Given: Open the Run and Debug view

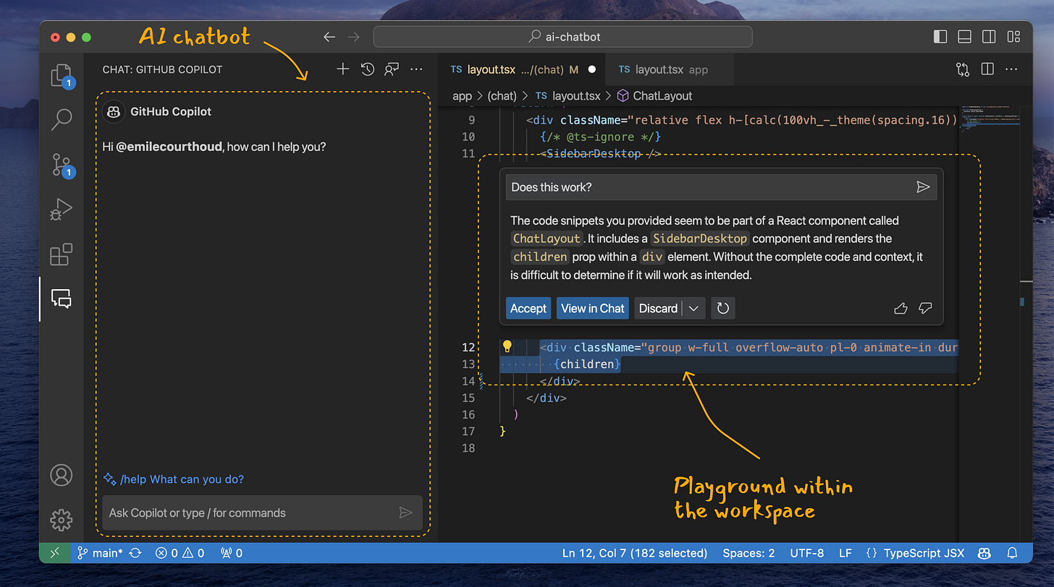Looking at the screenshot, I should [62, 210].
